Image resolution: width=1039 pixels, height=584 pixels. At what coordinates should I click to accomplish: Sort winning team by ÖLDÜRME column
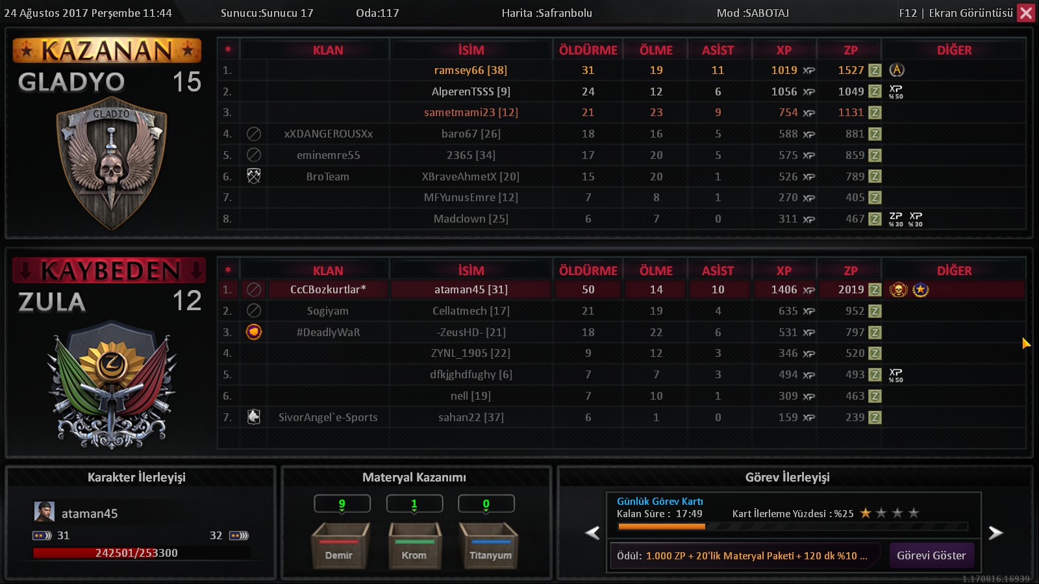pyautogui.click(x=588, y=50)
